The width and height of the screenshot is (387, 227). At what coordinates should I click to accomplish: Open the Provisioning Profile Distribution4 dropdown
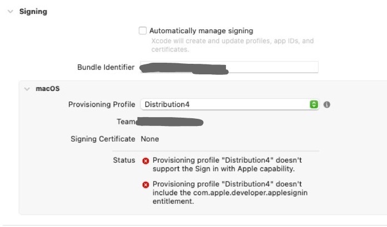229,104
